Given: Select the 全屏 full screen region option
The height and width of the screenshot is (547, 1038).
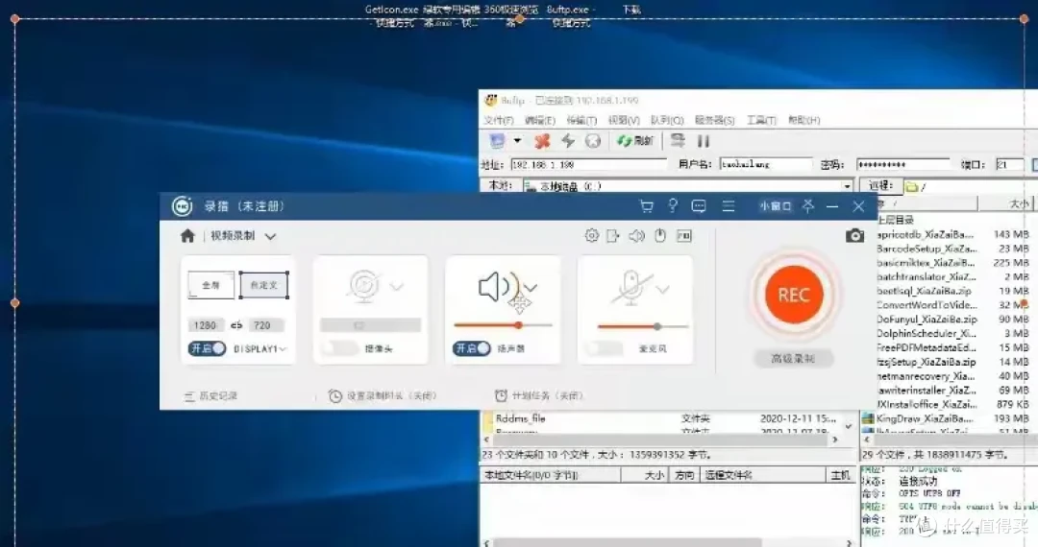Looking at the screenshot, I should click(210, 285).
